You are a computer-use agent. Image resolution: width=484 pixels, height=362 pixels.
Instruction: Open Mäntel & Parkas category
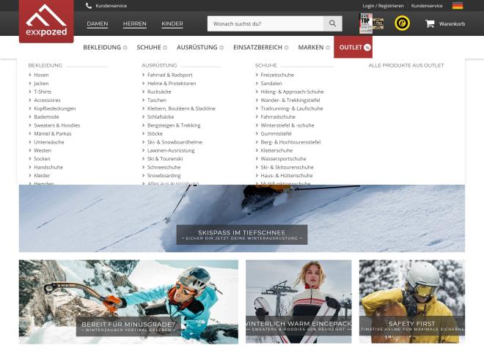coord(53,133)
